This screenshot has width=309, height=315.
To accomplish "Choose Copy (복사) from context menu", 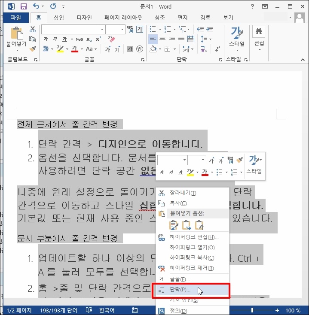I will tap(193, 203).
